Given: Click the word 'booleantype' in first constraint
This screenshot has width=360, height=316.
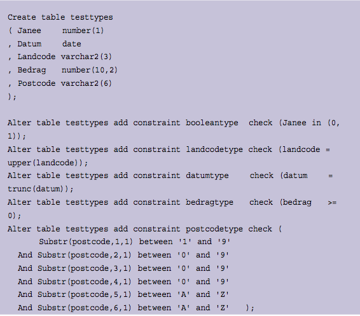Looking at the screenshot, I should click(212, 123).
